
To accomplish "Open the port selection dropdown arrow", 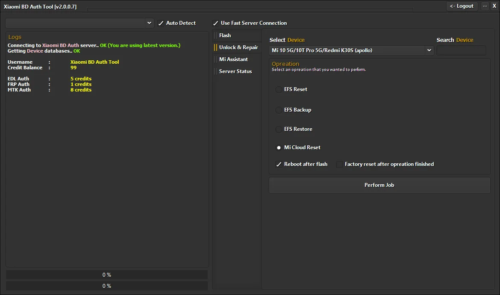I will coord(149,23).
